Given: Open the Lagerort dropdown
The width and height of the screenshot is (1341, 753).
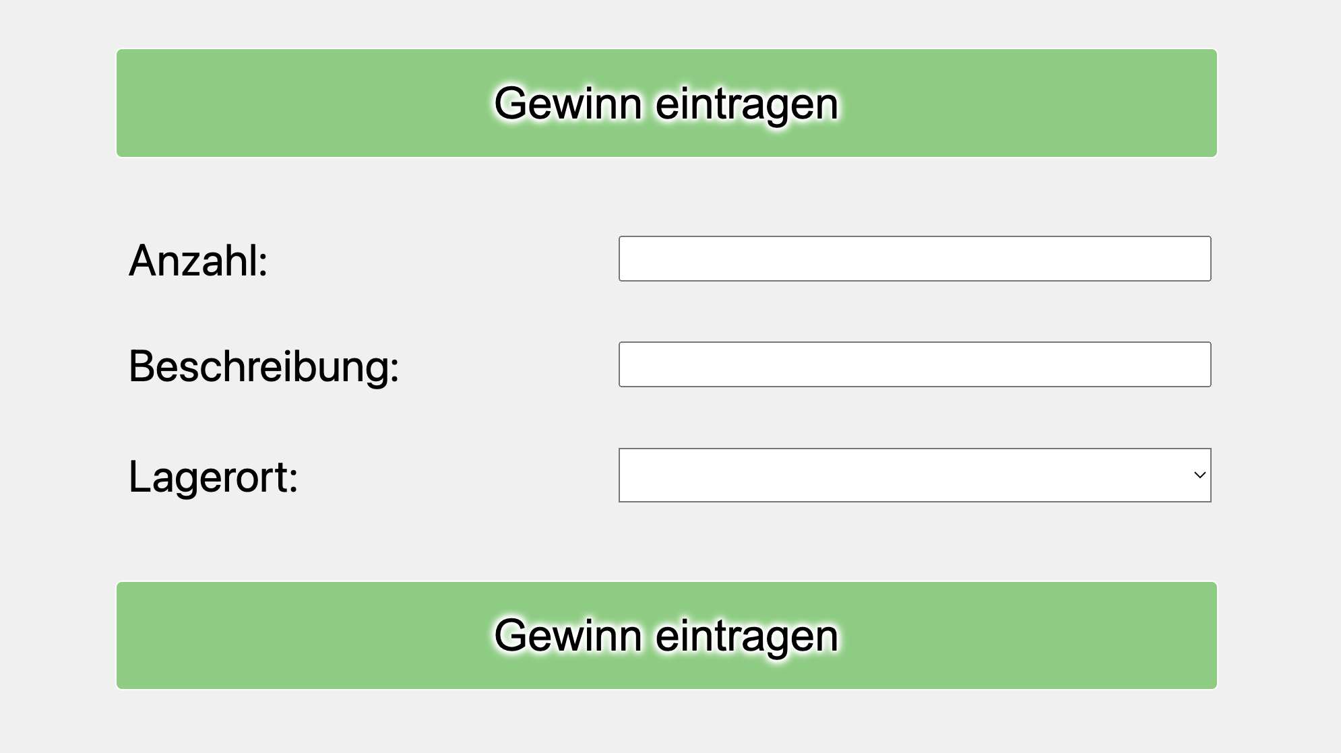Looking at the screenshot, I should click(x=914, y=475).
